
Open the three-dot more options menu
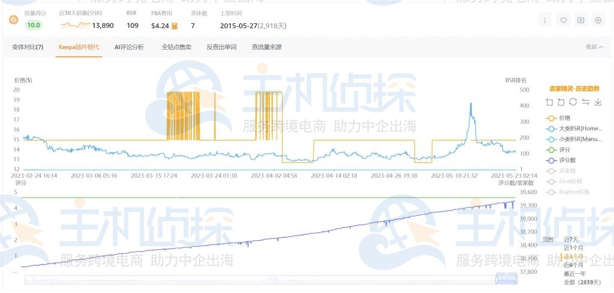point(544,20)
